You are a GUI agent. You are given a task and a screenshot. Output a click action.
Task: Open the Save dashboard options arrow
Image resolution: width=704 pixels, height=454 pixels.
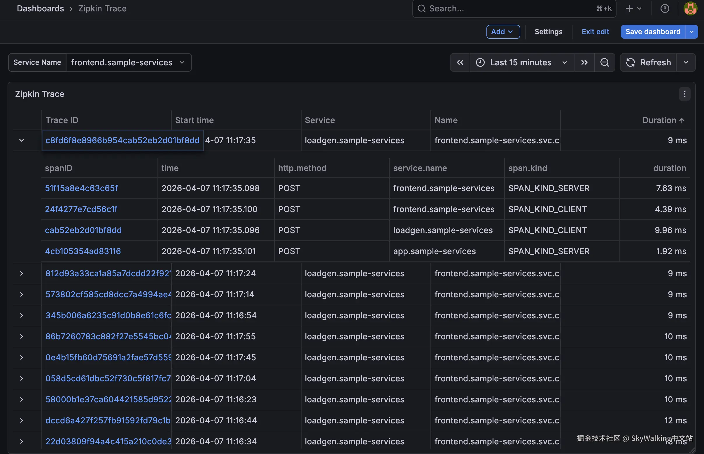[x=692, y=32]
